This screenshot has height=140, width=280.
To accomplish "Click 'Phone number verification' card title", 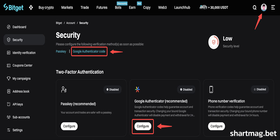I will click(226, 101).
